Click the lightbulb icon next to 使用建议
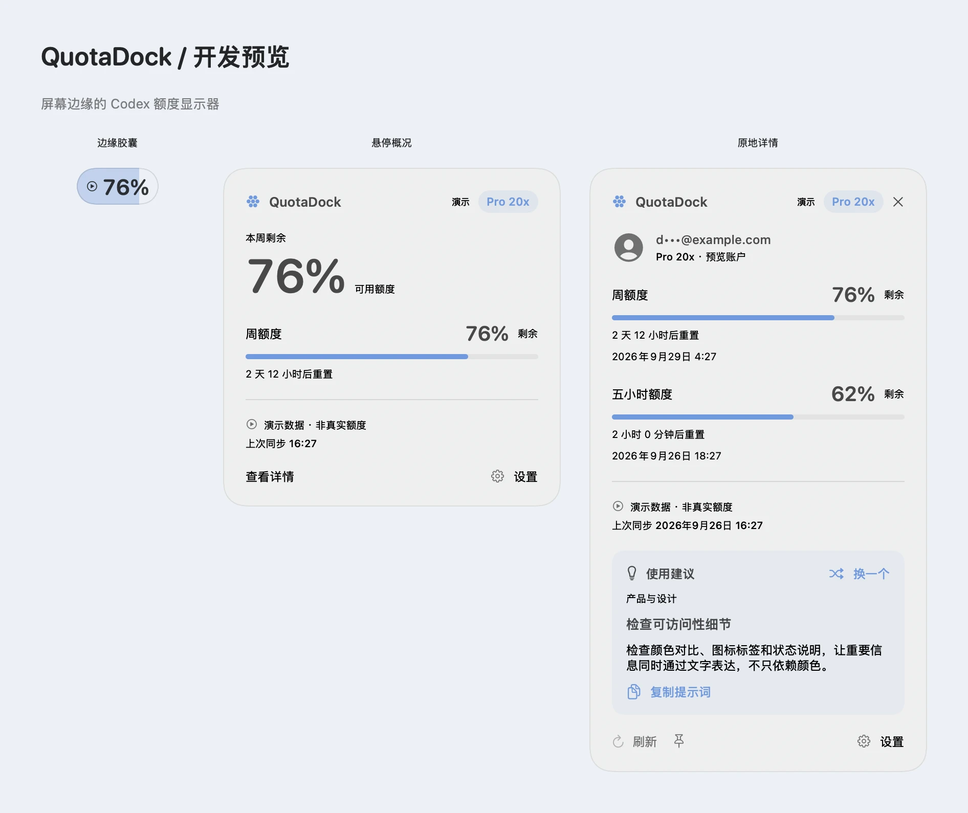968x813 pixels. tap(632, 573)
